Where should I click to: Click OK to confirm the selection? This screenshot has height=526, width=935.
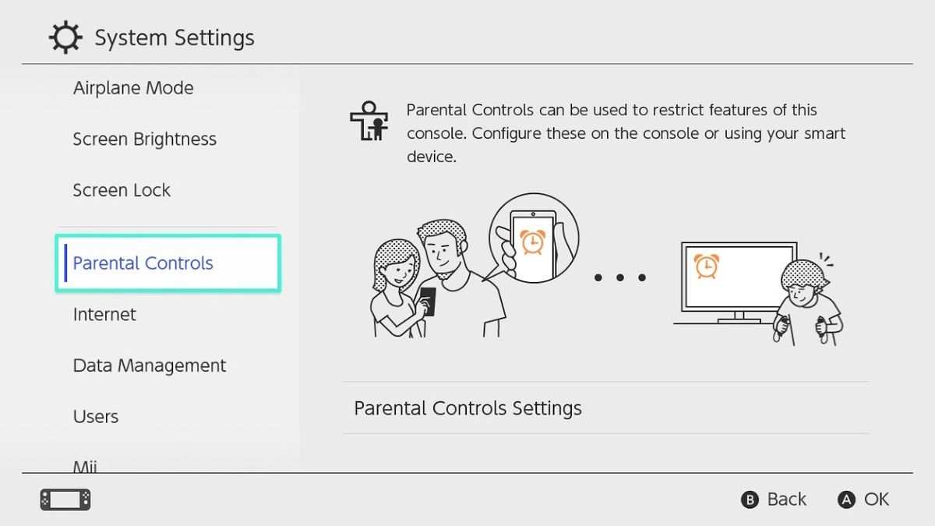[x=863, y=500]
